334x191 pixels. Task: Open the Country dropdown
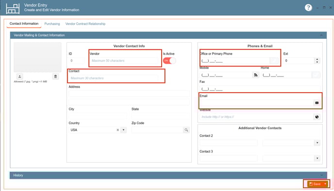123,130
